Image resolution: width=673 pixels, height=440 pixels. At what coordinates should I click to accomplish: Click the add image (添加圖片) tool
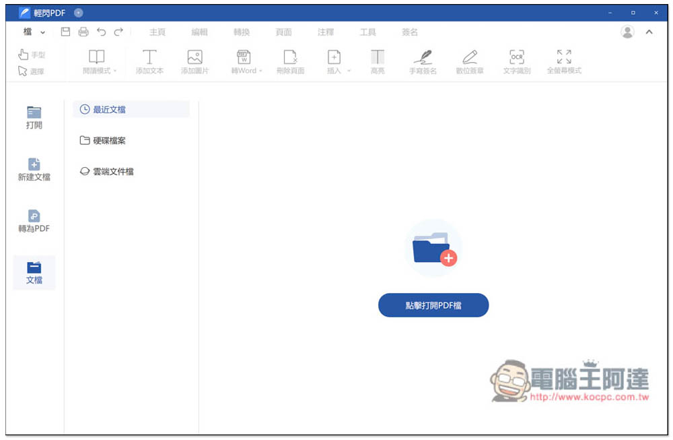click(195, 62)
